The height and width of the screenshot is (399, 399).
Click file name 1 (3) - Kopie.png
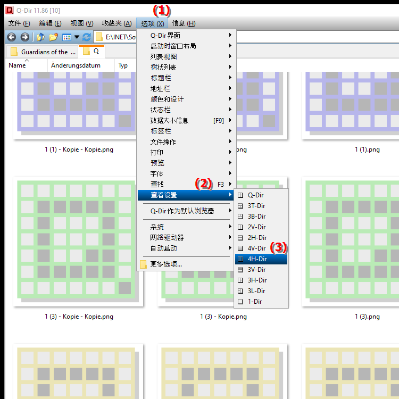pos(223,317)
